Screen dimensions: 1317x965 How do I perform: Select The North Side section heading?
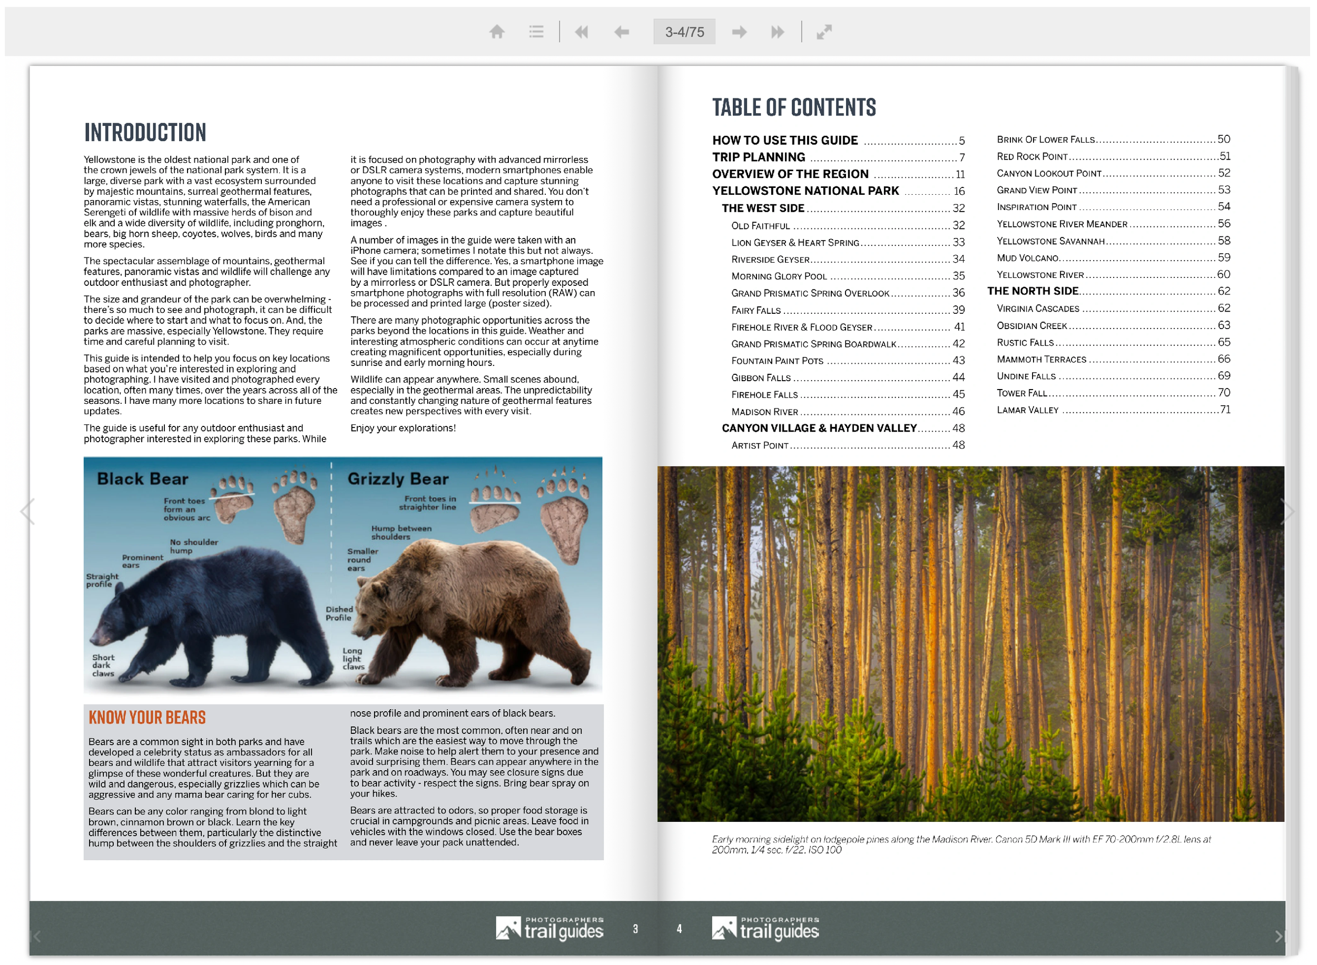[x=1033, y=292]
